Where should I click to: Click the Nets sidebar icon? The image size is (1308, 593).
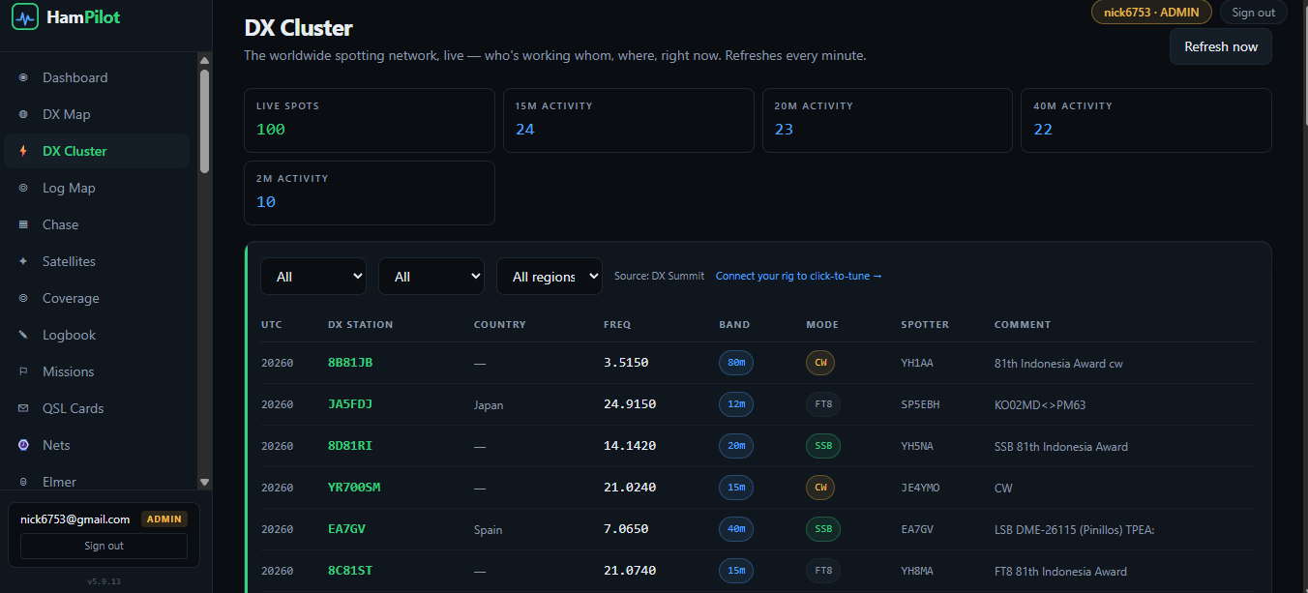click(23, 445)
